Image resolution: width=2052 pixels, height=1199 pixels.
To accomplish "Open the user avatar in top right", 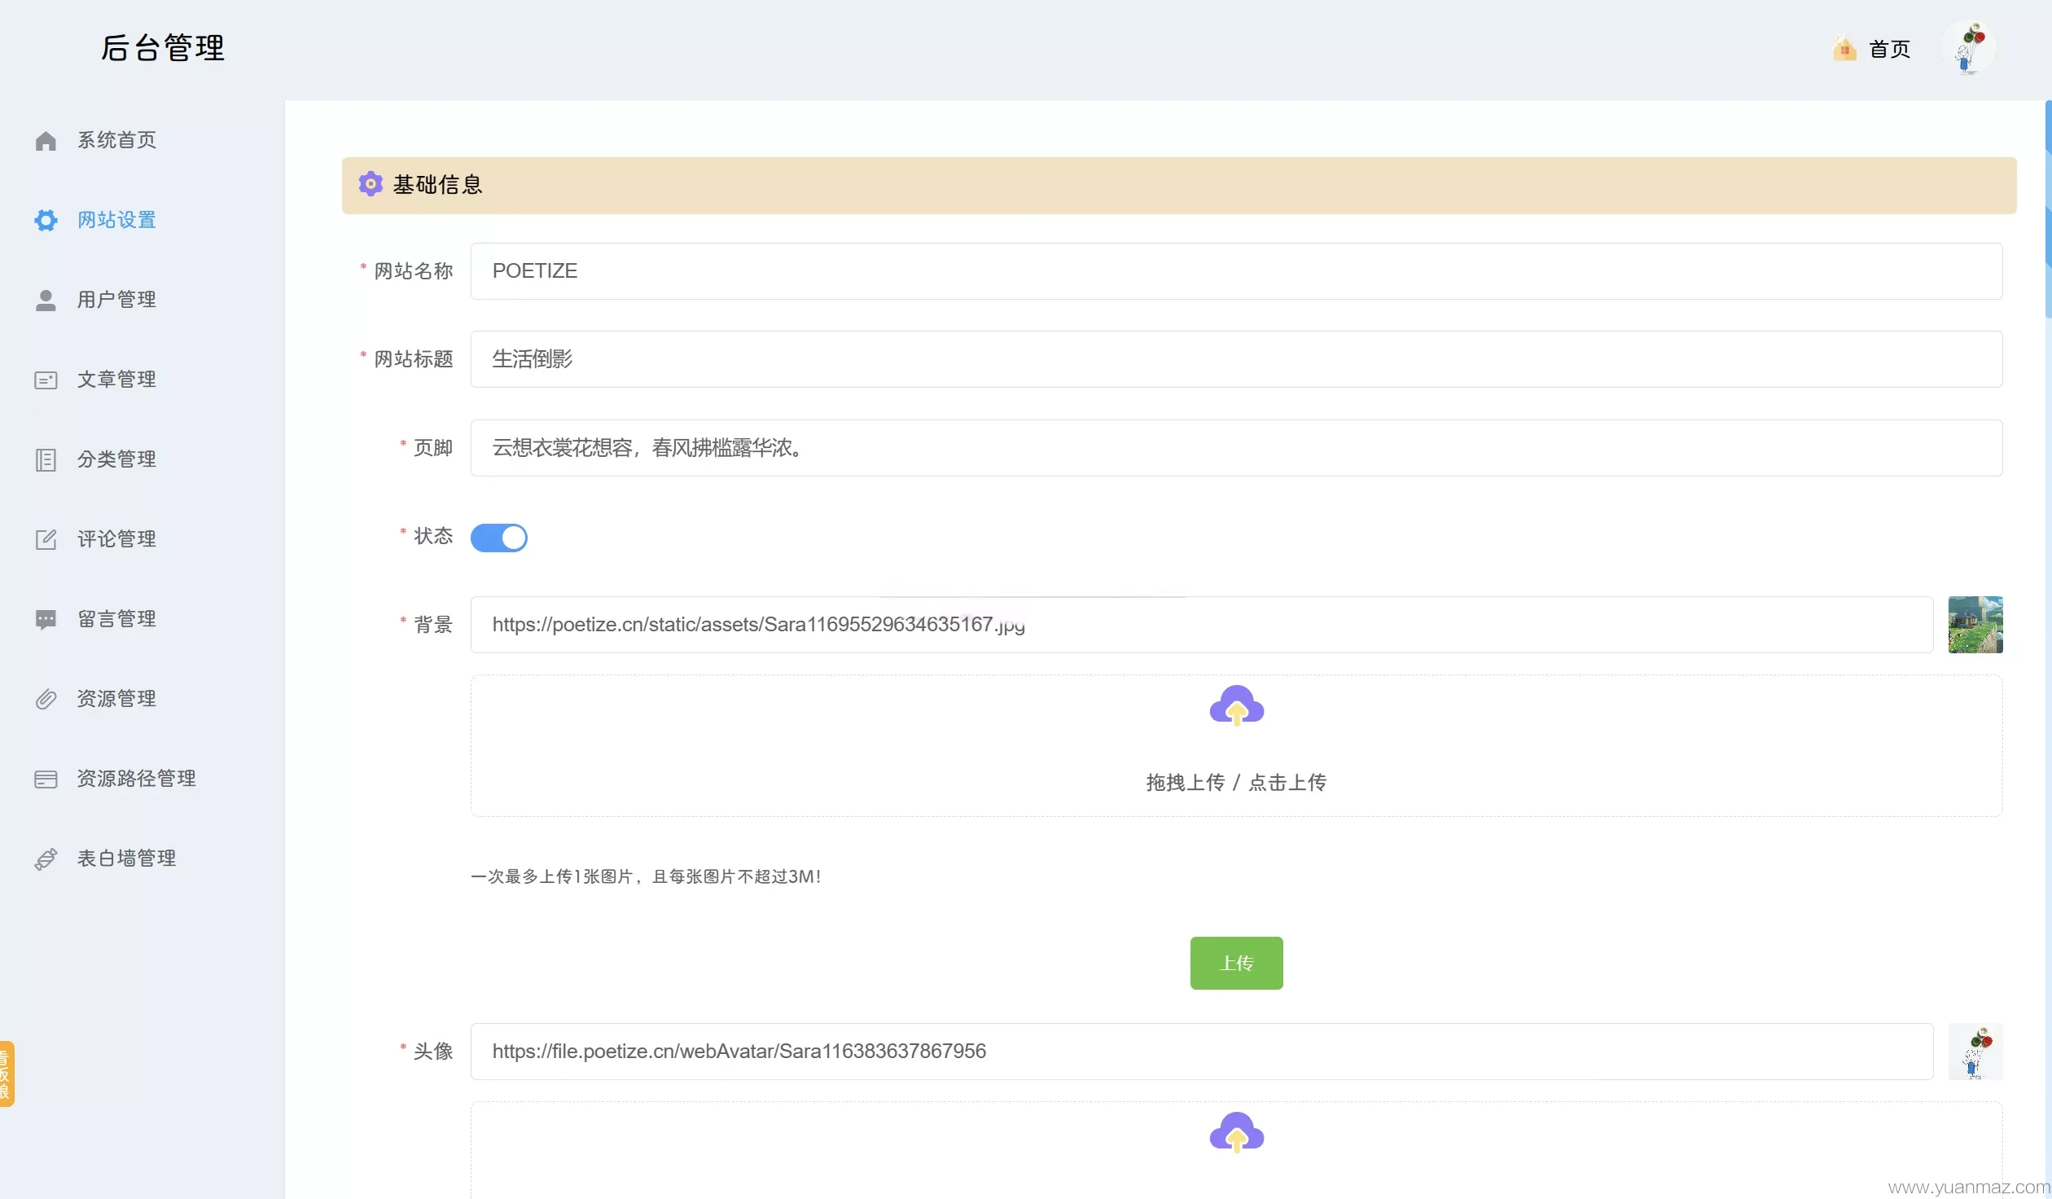I will (1969, 48).
